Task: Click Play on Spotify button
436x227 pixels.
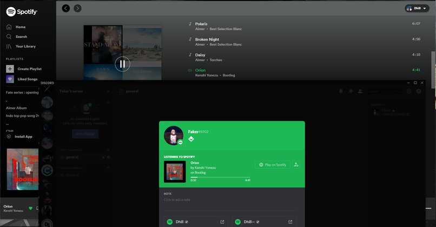Action: tap(273, 164)
